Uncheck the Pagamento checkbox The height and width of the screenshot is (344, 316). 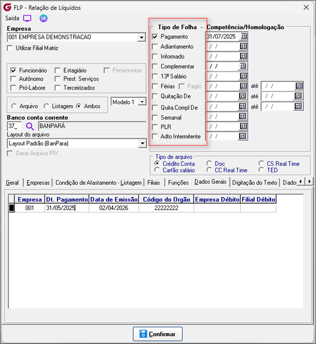[x=155, y=37]
